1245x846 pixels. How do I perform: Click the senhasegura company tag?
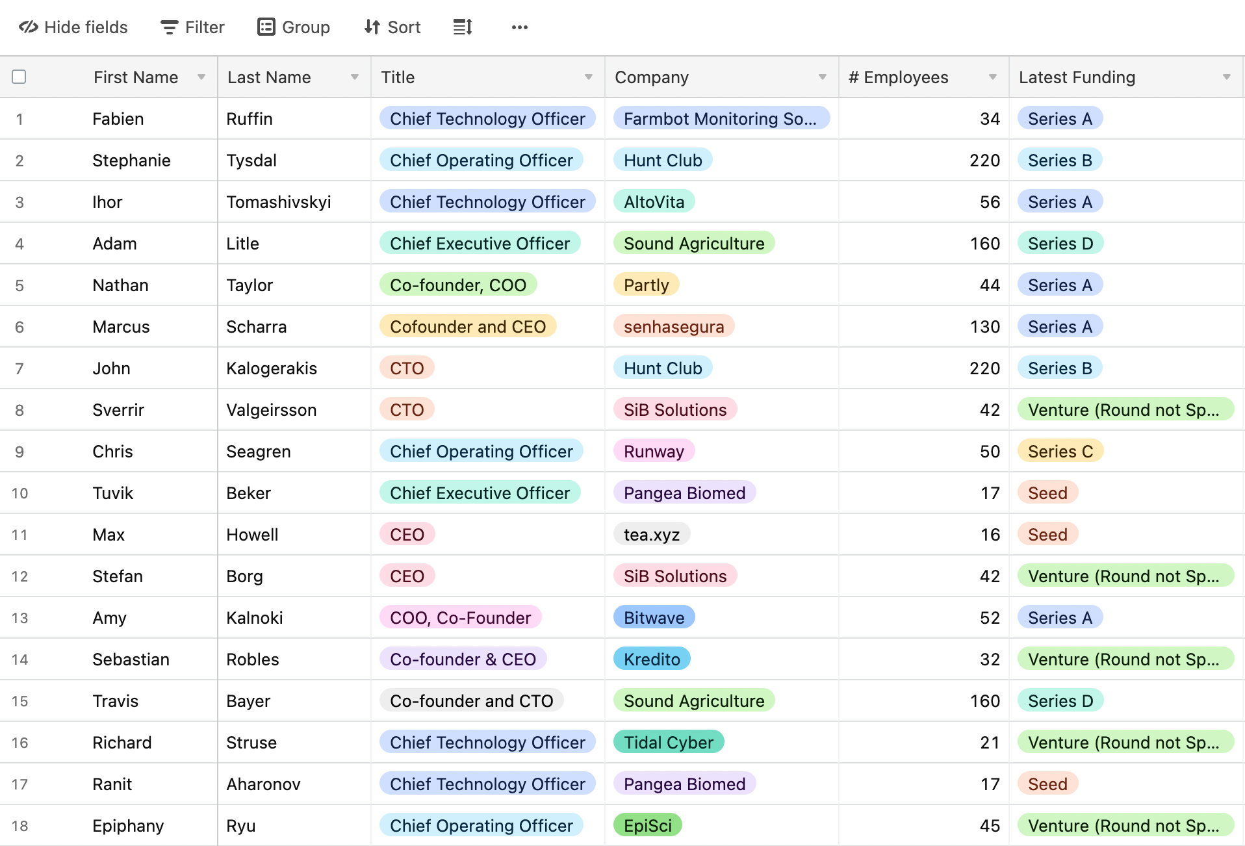point(674,327)
